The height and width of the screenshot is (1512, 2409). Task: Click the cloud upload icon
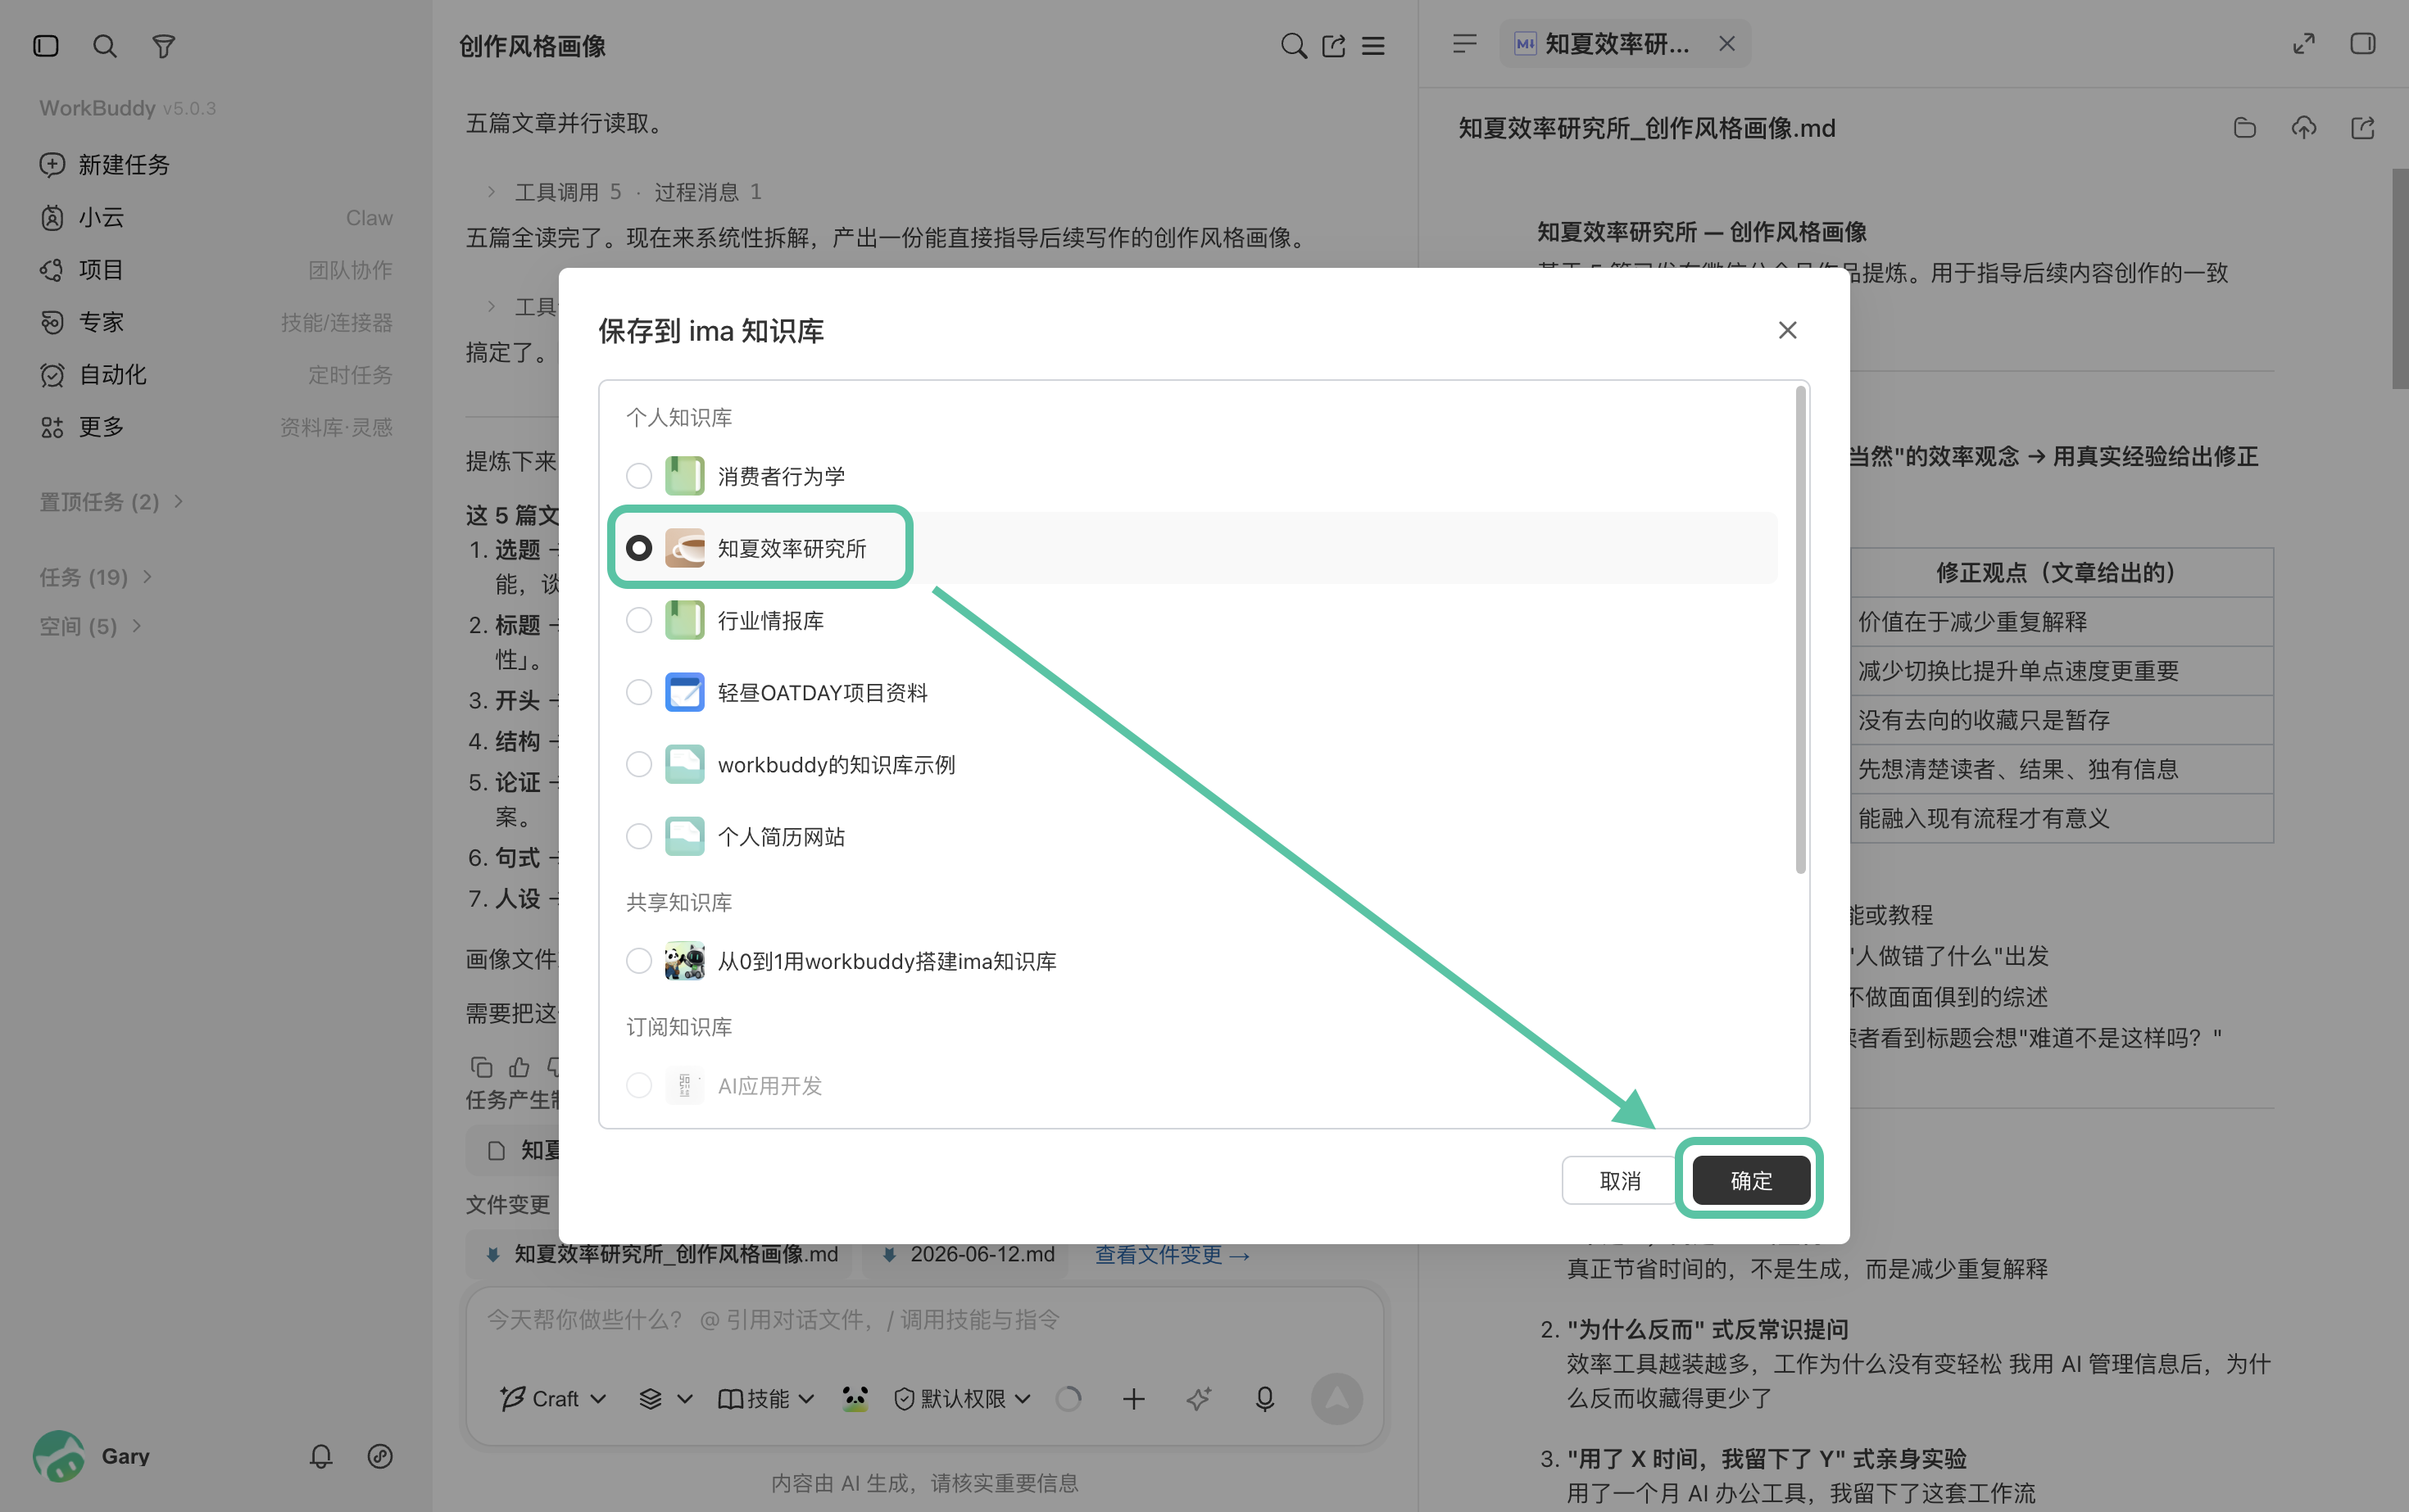[2304, 128]
